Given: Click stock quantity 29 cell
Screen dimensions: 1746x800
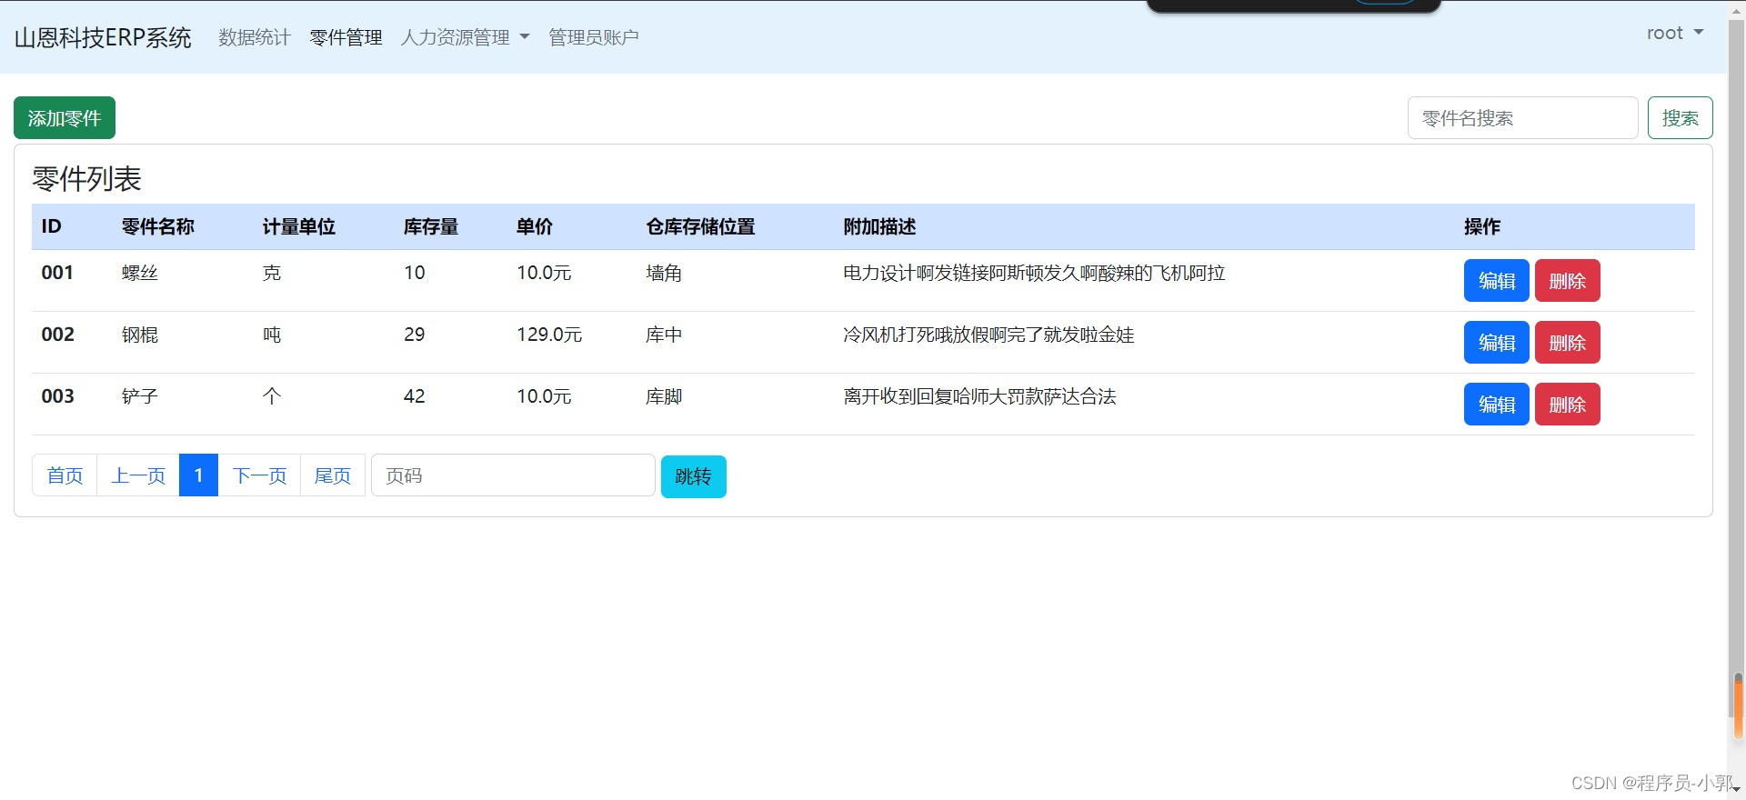Looking at the screenshot, I should [x=415, y=335].
